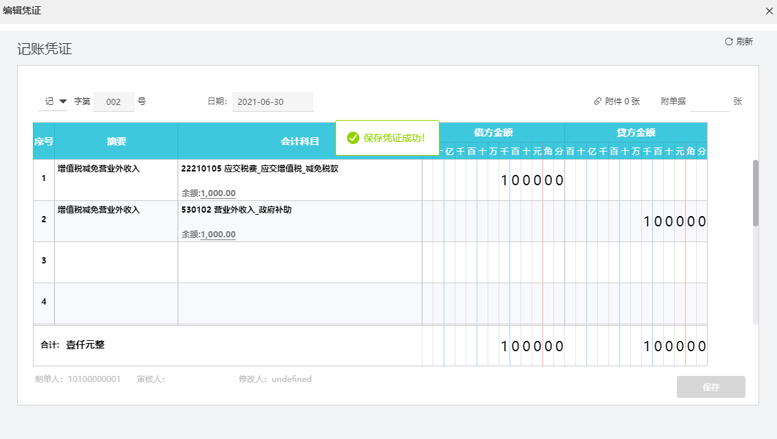Close the 编辑凭证 dialog

pos(769,11)
